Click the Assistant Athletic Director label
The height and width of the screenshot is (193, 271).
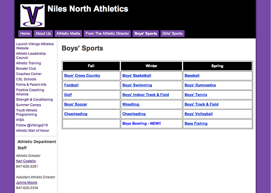coord(36,177)
